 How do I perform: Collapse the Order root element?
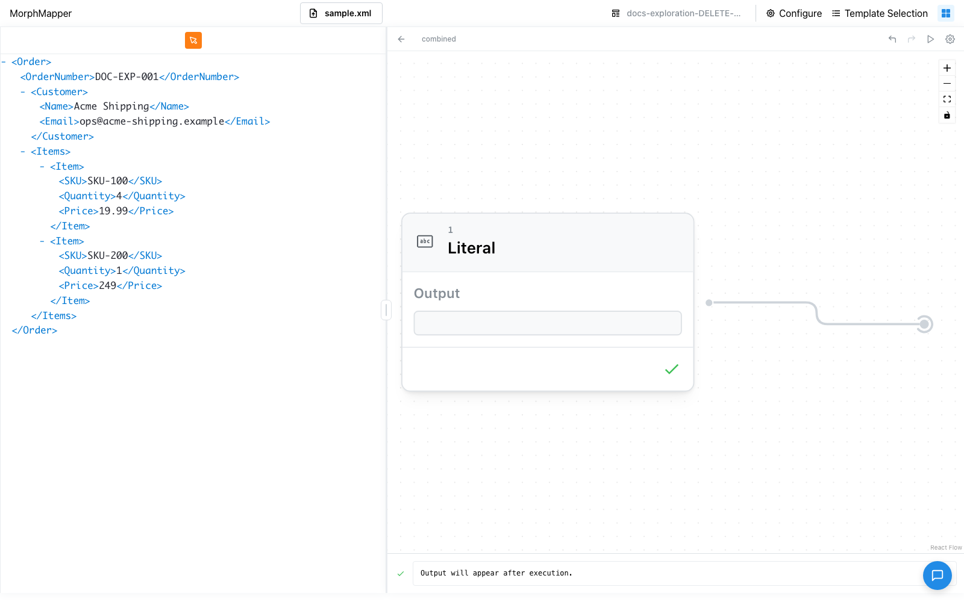coord(4,62)
